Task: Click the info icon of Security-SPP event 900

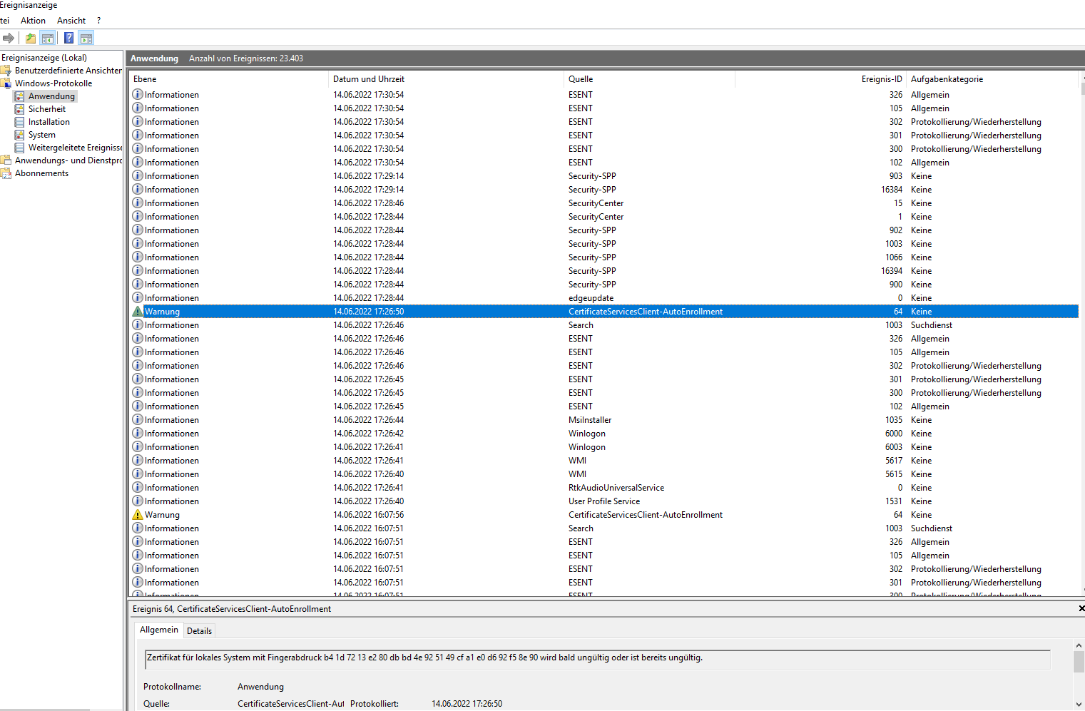Action: click(138, 285)
